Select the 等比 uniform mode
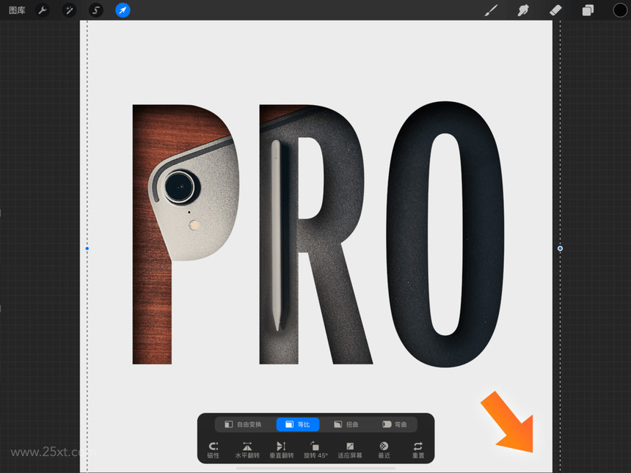This screenshot has height=473, width=631. point(298,425)
